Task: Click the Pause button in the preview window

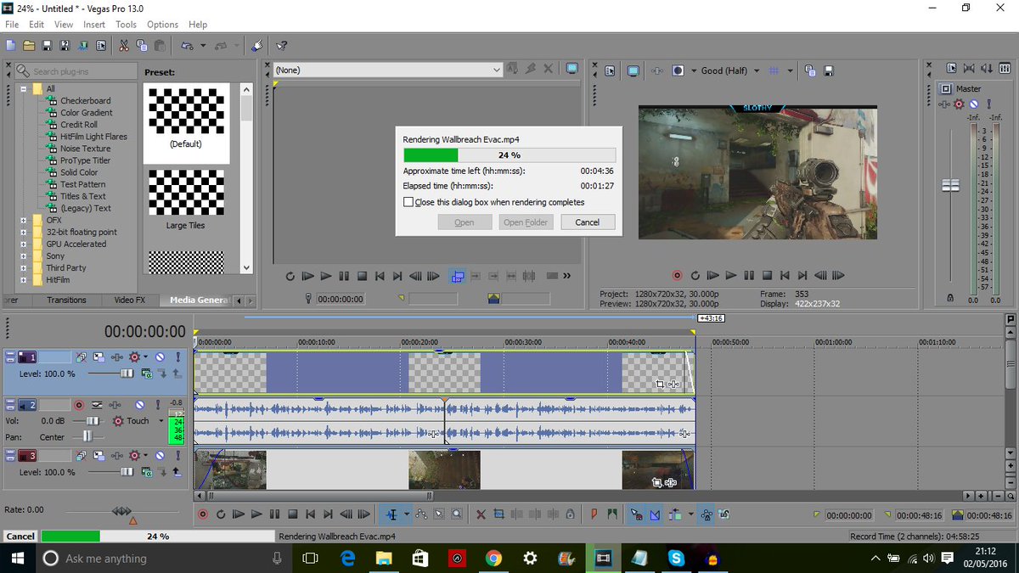Action: pos(749,276)
